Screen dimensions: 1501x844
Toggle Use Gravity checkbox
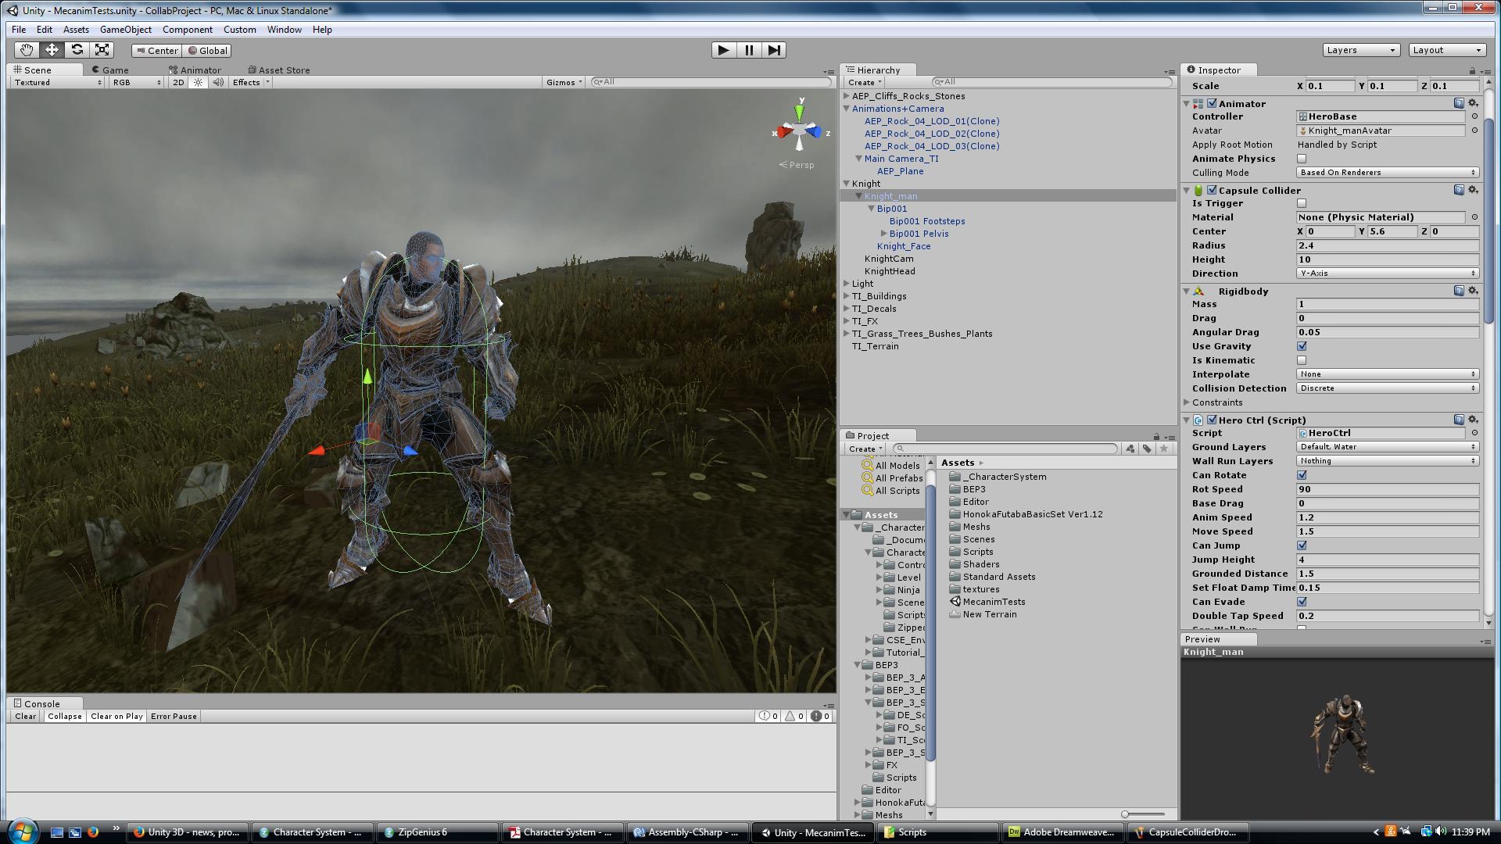click(x=1302, y=346)
